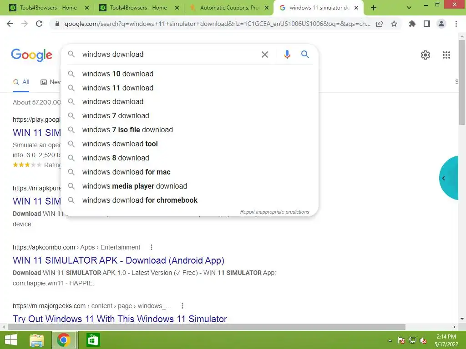The height and width of the screenshot is (349, 466).
Task: Click the horizontal scrollbar thumb
Action: [207, 327]
